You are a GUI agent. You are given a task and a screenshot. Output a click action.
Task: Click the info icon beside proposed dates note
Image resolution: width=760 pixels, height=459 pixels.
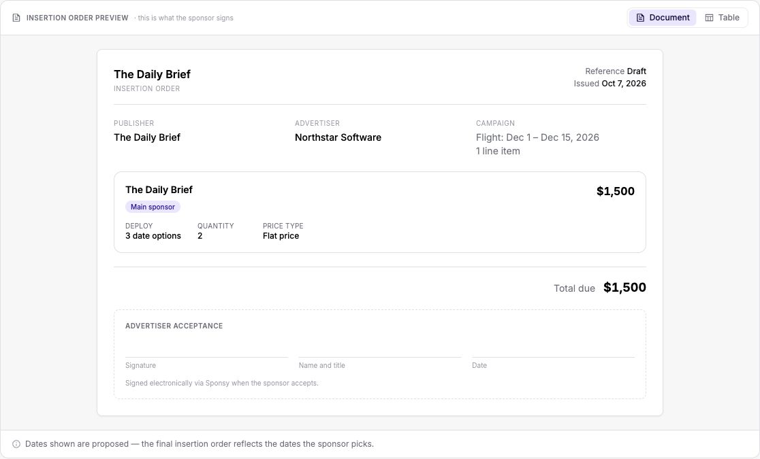(16, 444)
